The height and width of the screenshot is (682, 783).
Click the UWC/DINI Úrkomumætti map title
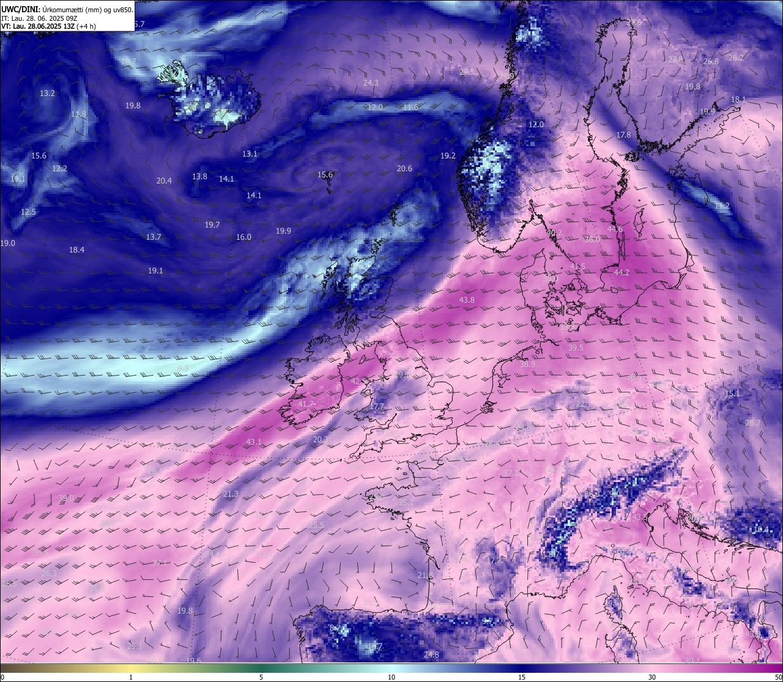67,10
